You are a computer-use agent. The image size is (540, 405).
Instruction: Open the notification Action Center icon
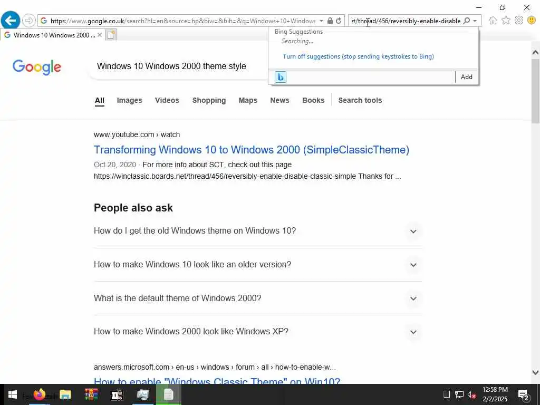524,394
